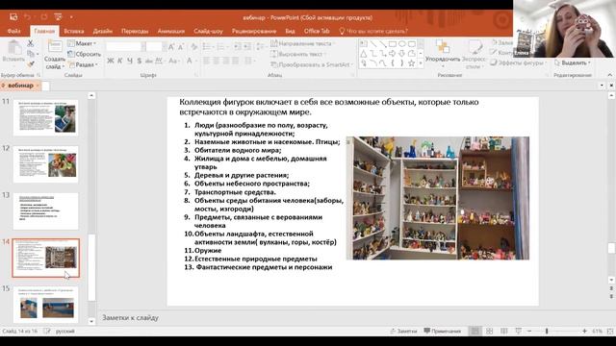The height and width of the screenshot is (346, 616).
Task: Open the Переходы ribbon tab
Action: click(x=135, y=31)
